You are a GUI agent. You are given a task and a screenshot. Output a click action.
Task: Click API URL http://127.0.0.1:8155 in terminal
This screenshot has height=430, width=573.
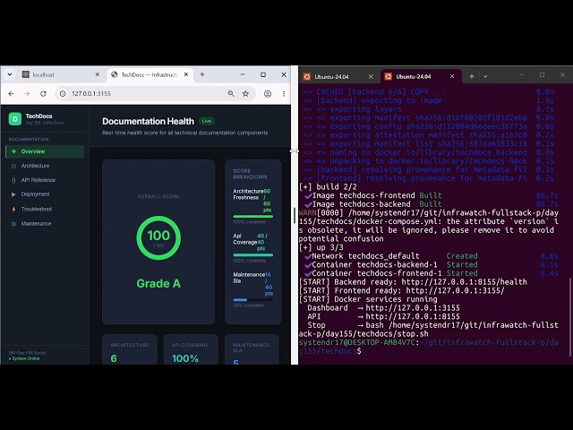tap(413, 316)
